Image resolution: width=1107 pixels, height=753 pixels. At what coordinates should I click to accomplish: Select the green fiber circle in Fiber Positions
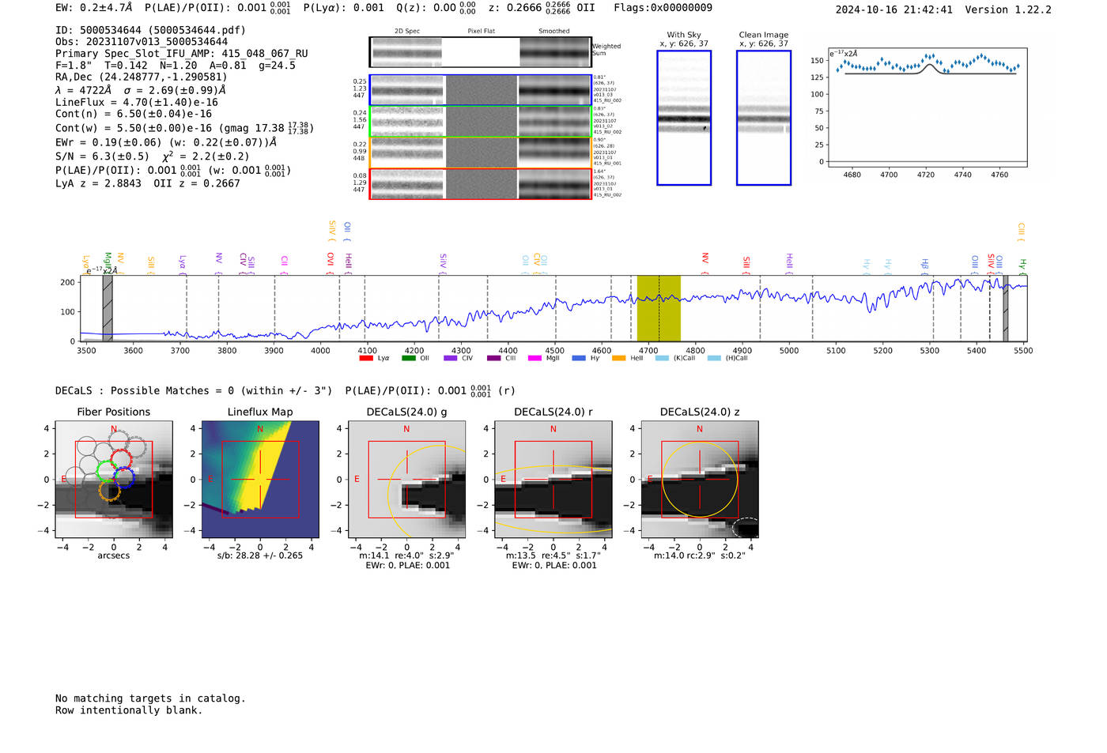[106, 472]
